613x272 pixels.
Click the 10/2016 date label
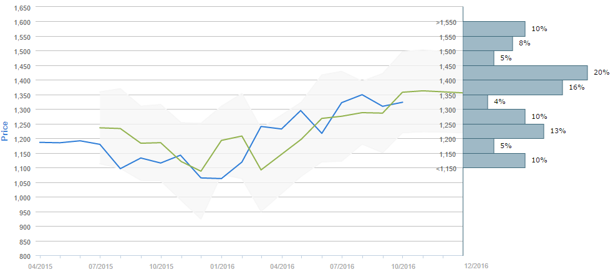402,266
